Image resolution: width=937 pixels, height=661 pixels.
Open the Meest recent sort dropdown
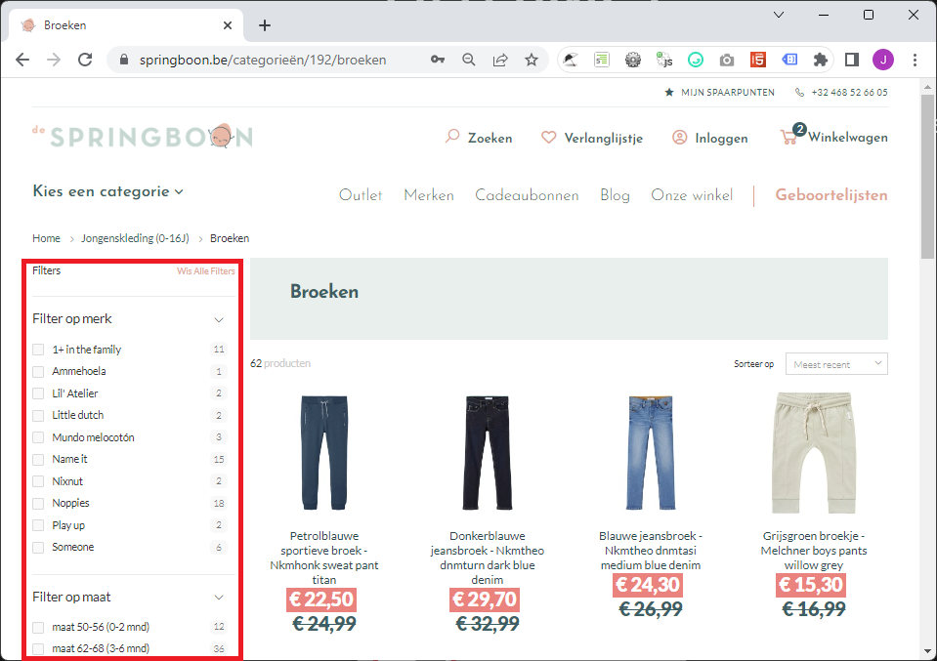pos(836,363)
